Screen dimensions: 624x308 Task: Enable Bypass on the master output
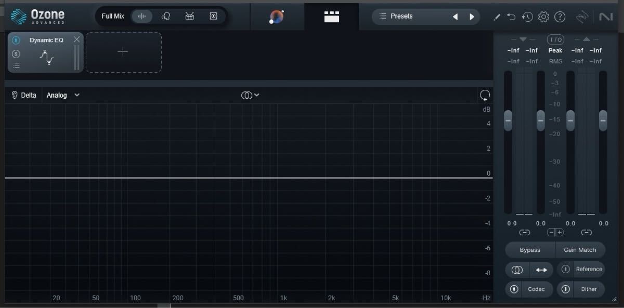[530, 250]
